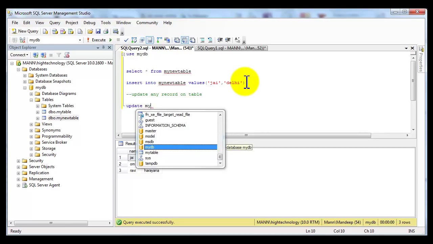Switch to SQLQuery1.sql tab
433x244 pixels.
pyautogui.click(x=231, y=48)
